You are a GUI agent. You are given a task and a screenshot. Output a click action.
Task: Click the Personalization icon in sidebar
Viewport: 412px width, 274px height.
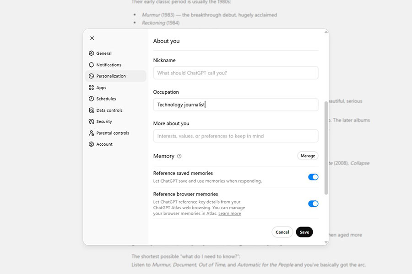point(91,76)
